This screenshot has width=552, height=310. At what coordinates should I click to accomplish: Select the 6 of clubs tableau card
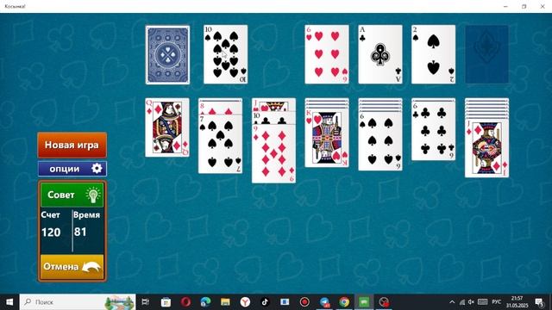coord(433,131)
